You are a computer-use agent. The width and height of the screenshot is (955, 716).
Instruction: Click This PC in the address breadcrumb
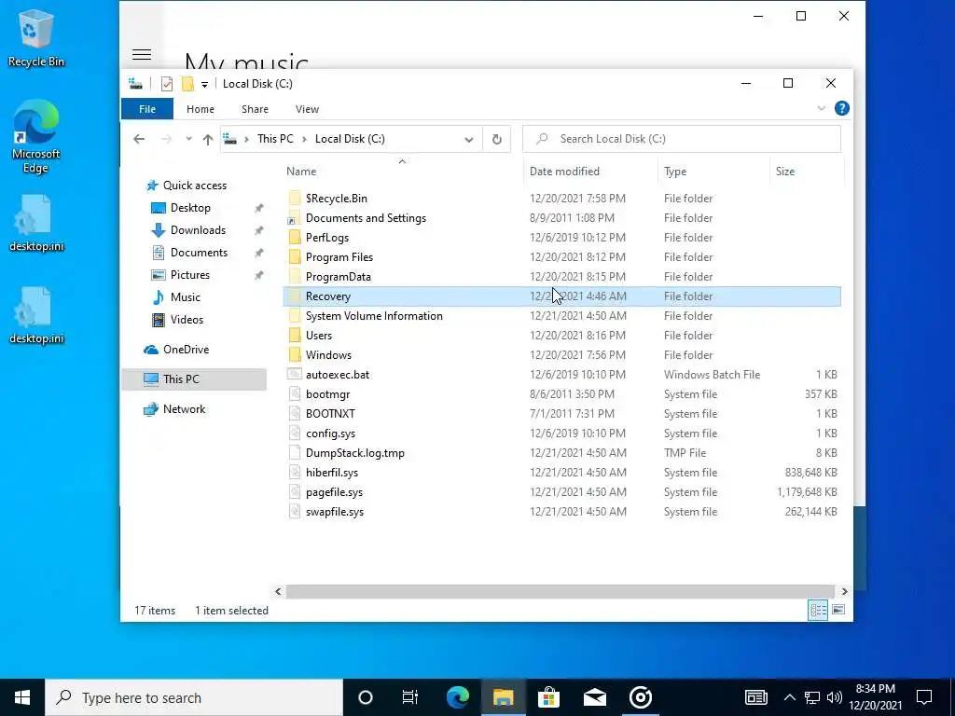tap(275, 139)
